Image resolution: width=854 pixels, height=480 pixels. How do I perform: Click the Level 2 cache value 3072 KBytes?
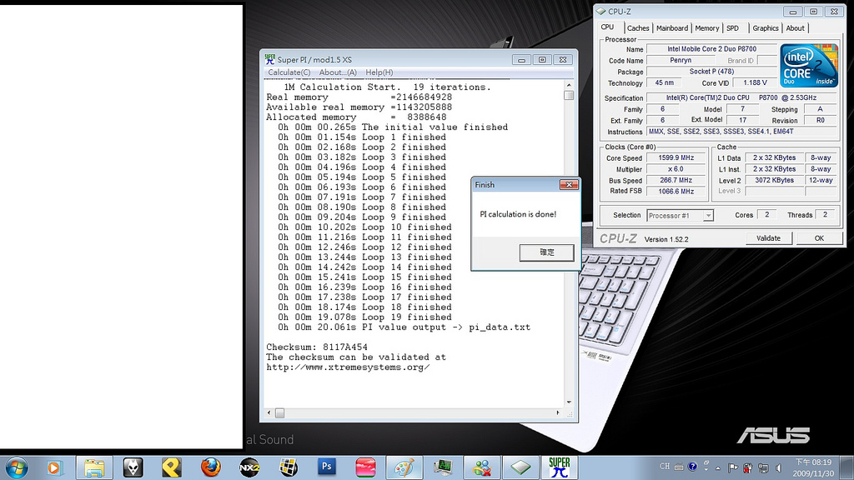pos(774,180)
